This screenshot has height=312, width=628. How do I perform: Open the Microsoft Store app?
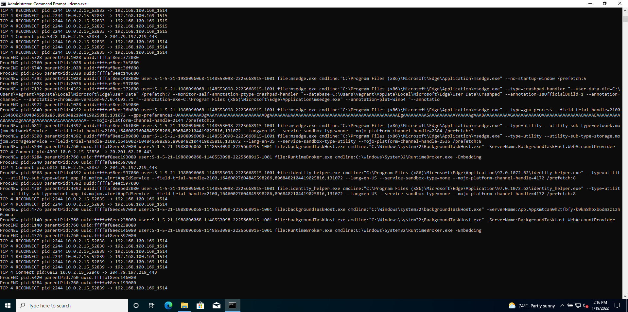200,305
